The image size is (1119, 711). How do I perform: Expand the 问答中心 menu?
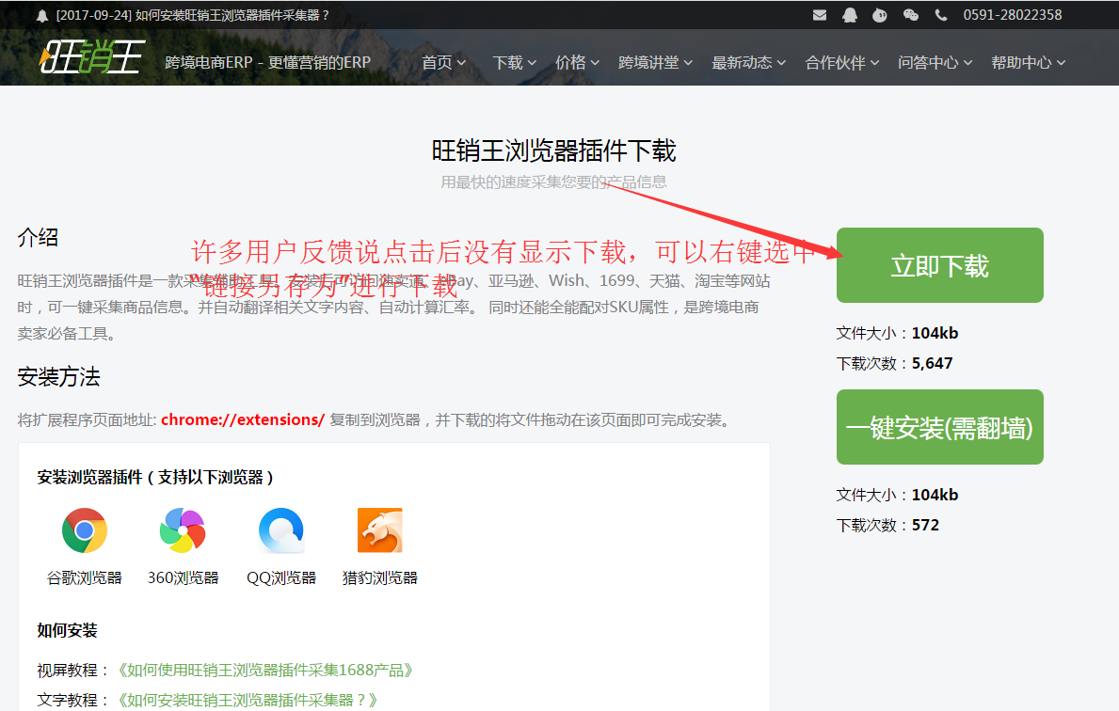935,63
